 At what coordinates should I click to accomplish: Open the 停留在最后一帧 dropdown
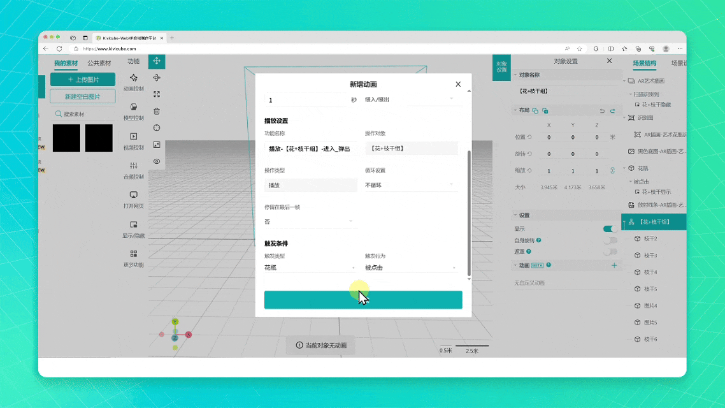(x=310, y=222)
